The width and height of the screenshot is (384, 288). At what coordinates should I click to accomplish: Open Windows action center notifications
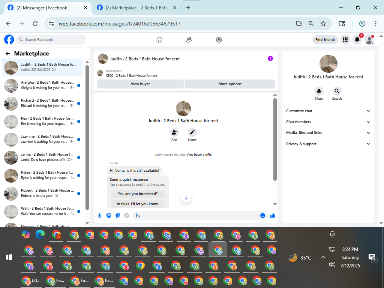372,258
